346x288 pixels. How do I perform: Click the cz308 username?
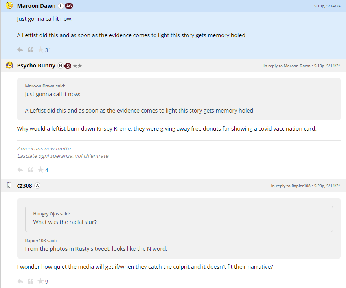(24, 186)
